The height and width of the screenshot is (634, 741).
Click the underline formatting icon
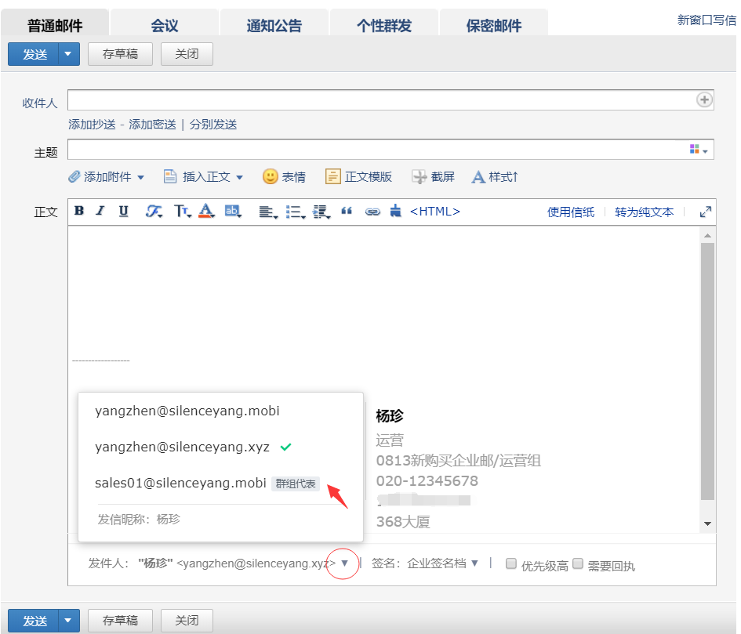click(x=123, y=211)
